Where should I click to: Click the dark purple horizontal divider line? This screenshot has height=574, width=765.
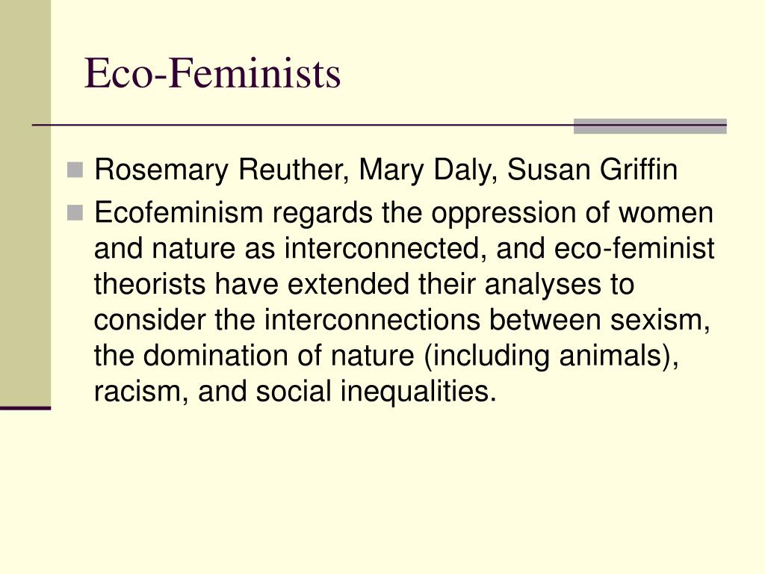[x=379, y=126]
